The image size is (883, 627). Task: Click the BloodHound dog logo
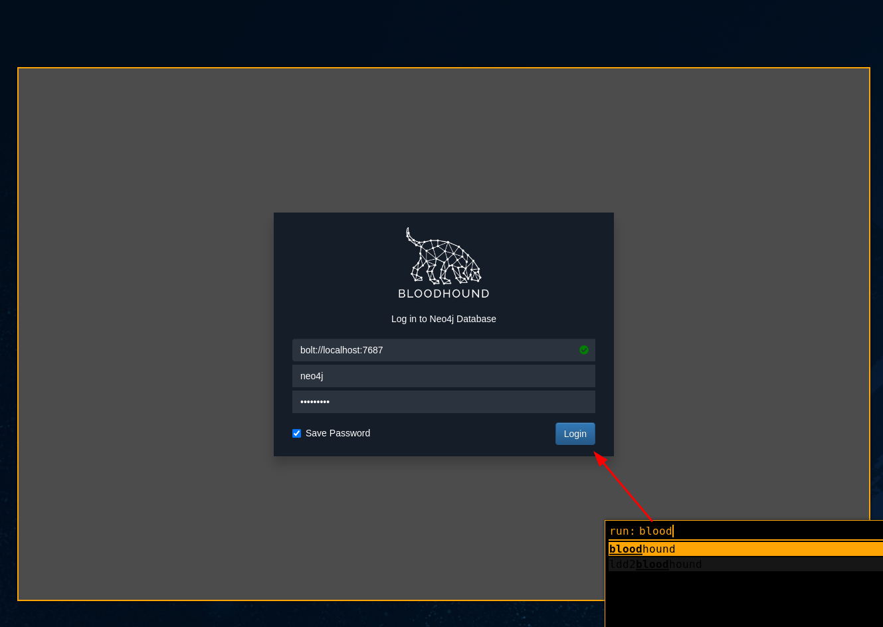click(x=444, y=256)
